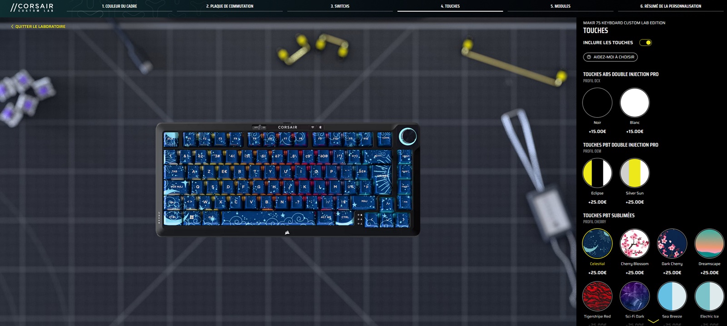This screenshot has height=326, width=727.
Task: Click Aidez-moi à choisir button
Action: coord(610,57)
